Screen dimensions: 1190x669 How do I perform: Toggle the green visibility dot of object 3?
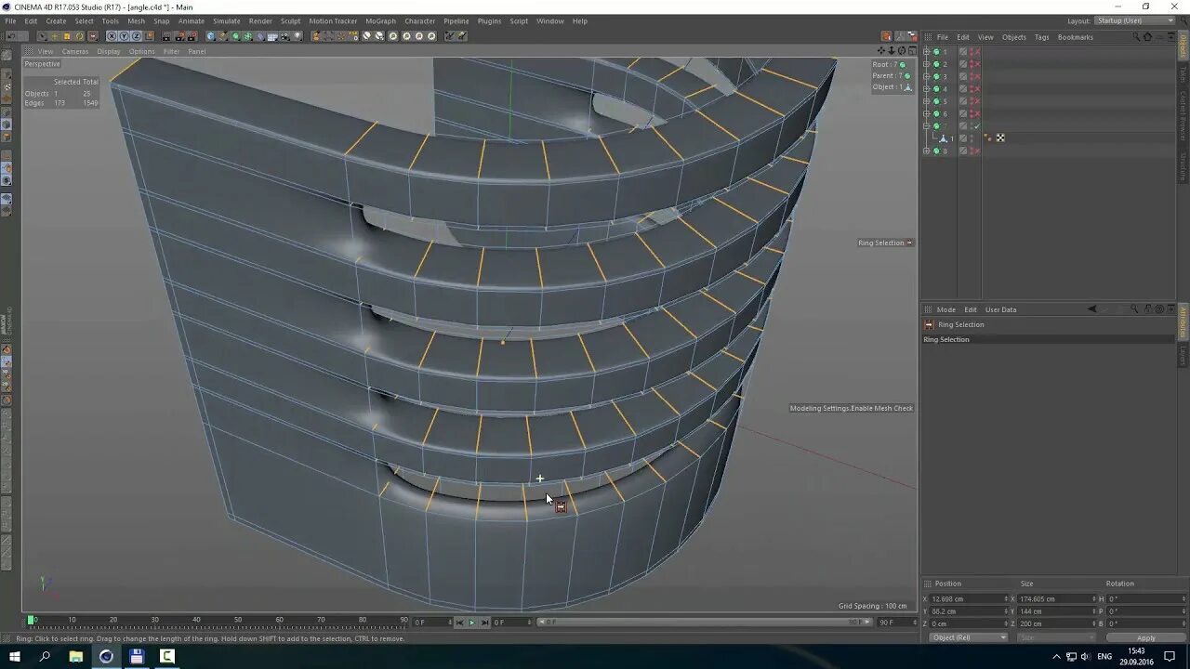936,76
